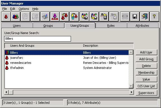This screenshot has height=108, width=161.
Task: Click the Joan of Arc (Billing User) description
Action: point(100,58)
